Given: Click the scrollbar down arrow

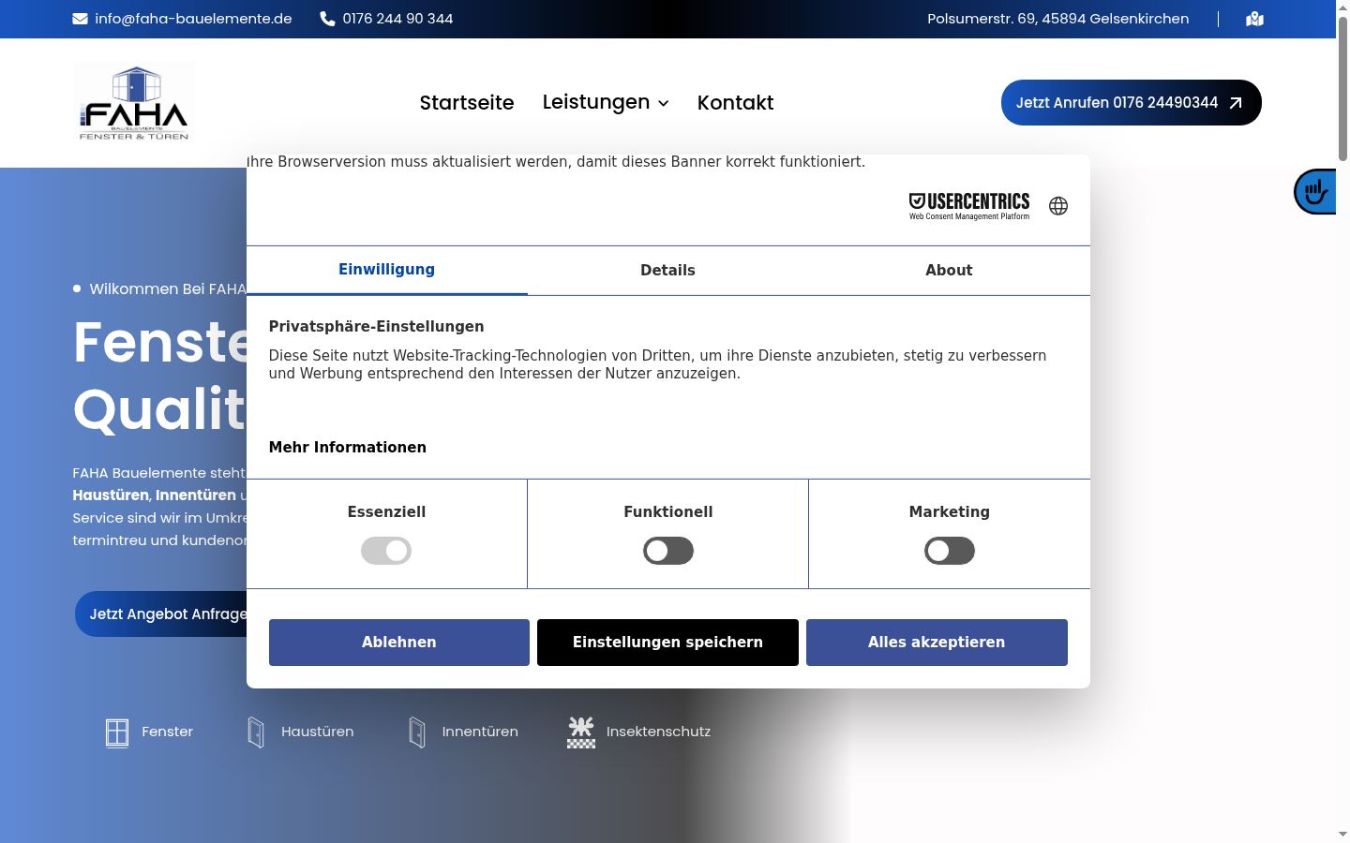Looking at the screenshot, I should [x=1342, y=834].
